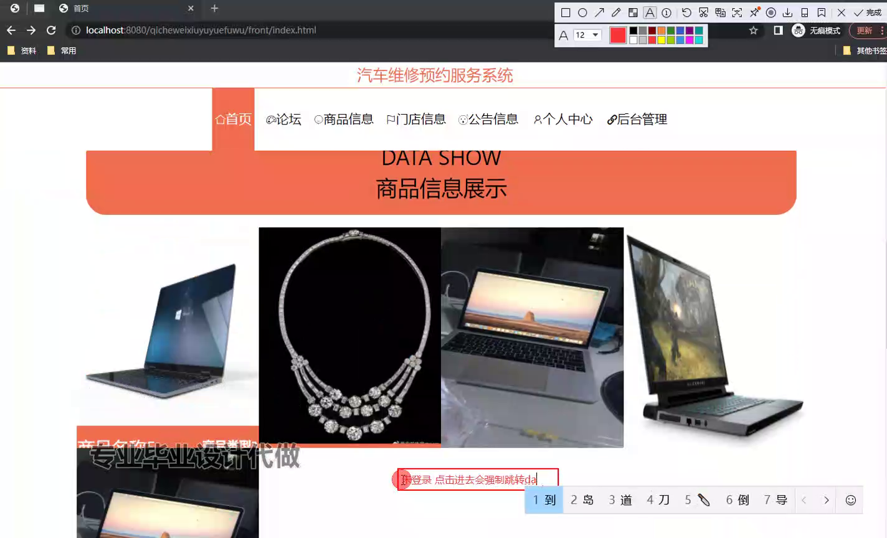Pick the yellow color swatch

[x=662, y=40]
